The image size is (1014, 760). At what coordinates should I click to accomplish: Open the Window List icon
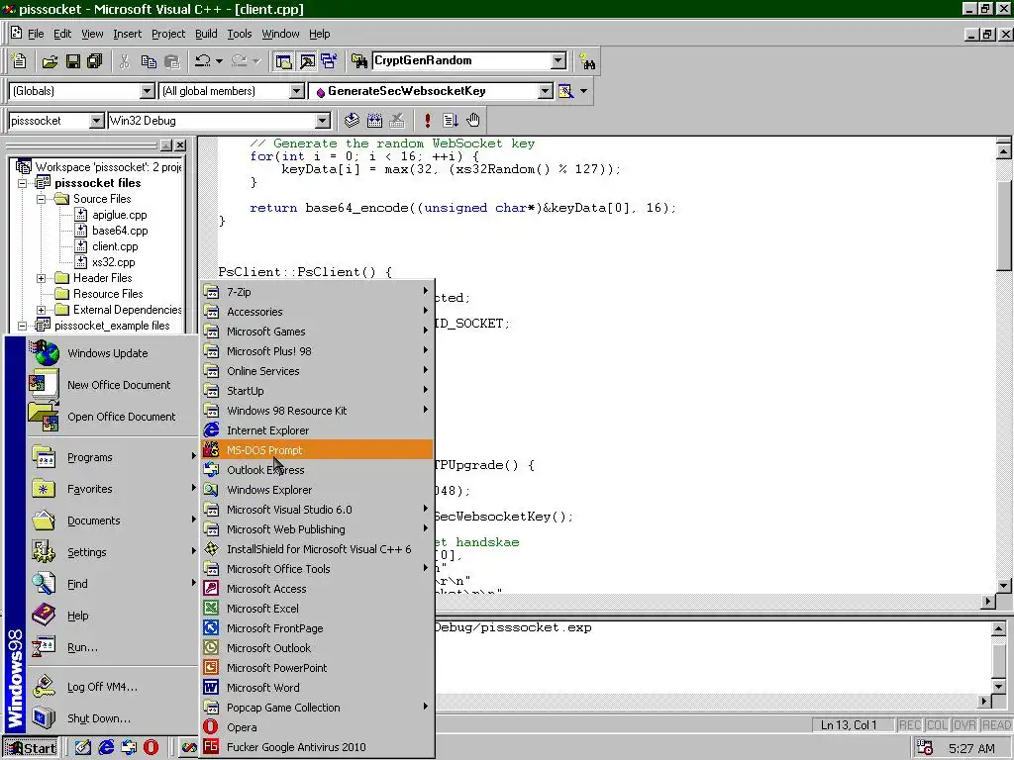coord(329,61)
